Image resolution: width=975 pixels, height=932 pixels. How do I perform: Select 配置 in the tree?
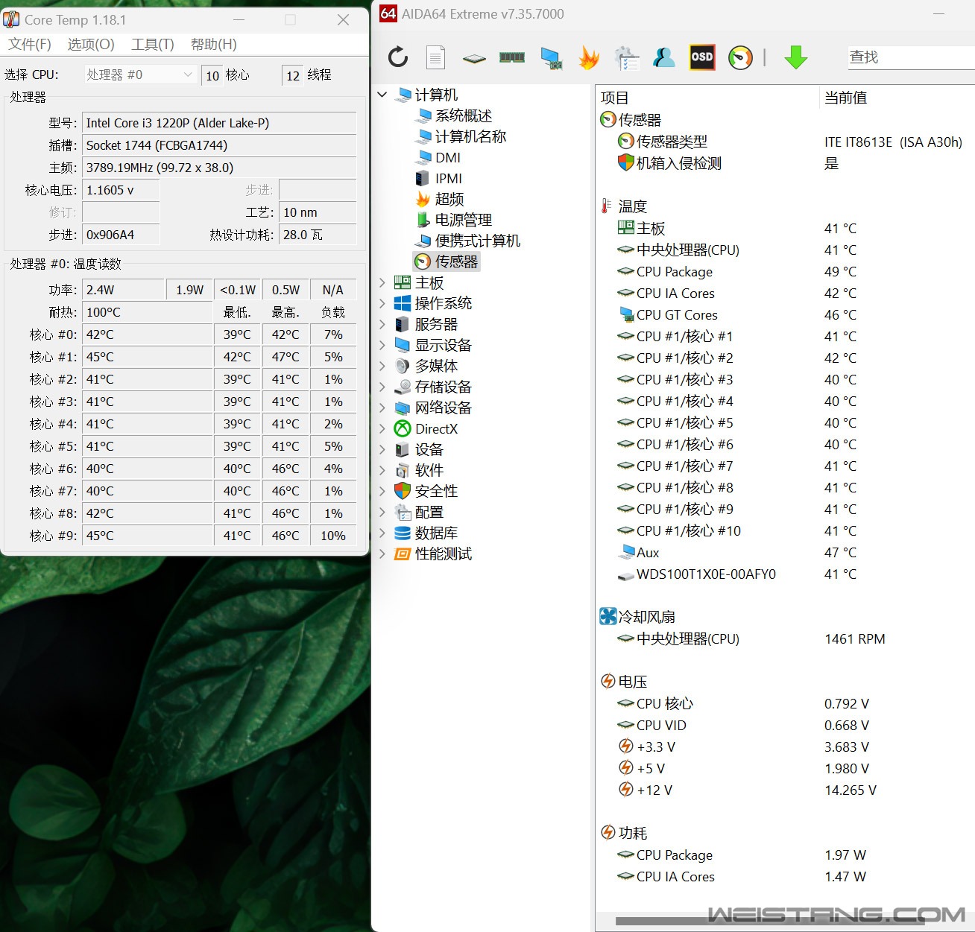(429, 512)
